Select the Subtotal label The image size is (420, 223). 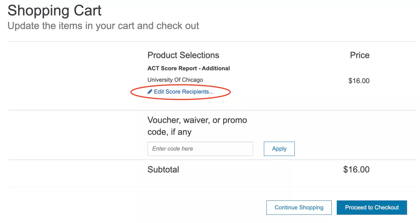[163, 169]
